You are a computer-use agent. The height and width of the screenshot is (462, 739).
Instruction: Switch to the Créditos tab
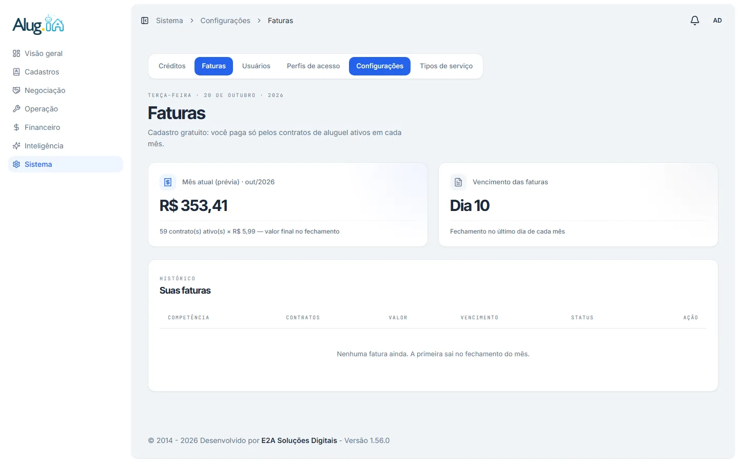tap(172, 66)
